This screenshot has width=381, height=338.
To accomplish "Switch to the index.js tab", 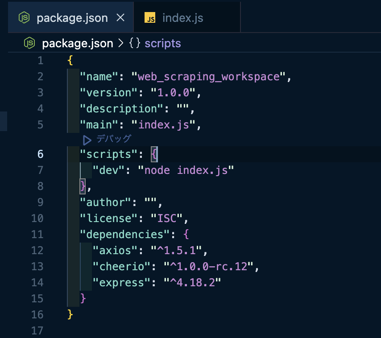I will 187,17.
